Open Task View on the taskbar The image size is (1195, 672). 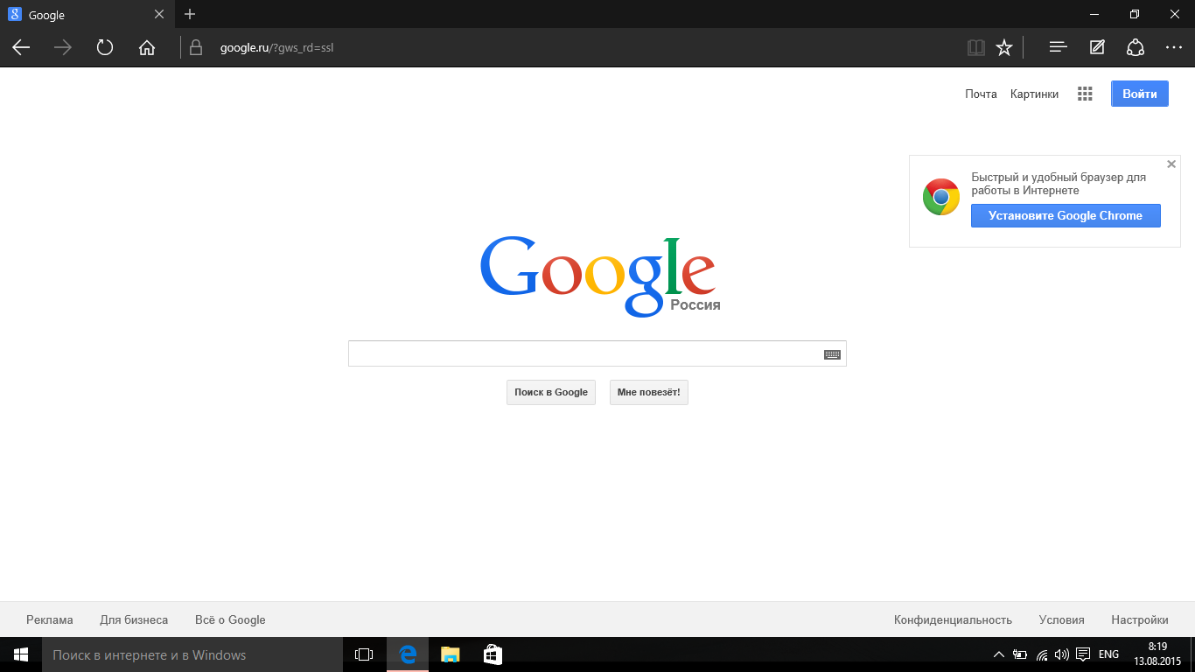pos(364,654)
